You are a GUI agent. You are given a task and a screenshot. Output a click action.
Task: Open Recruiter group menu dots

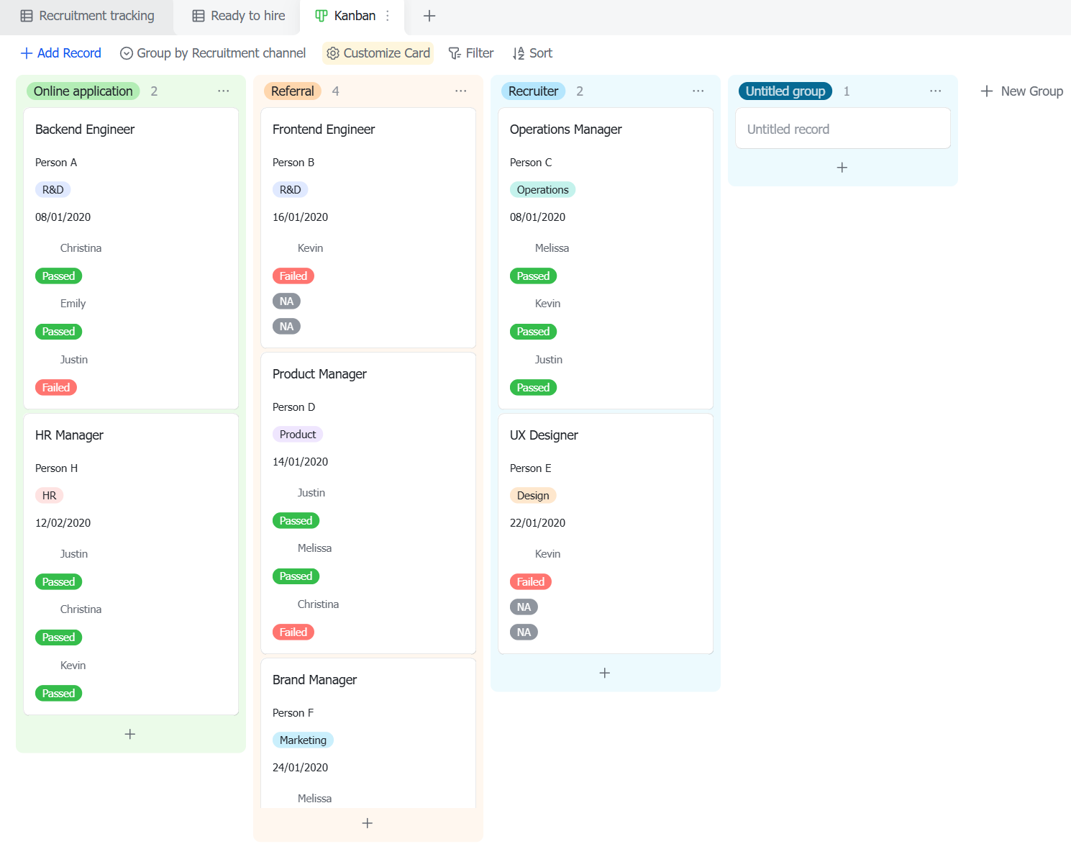[x=698, y=91]
